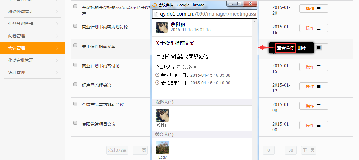This screenshot has width=359, height=160.
Task: Open the hamburger menu icon for 商业计划书内容讨论 row
Action: click(319, 67)
